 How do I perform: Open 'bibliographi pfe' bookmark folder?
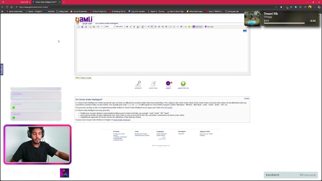click(x=232, y=11)
